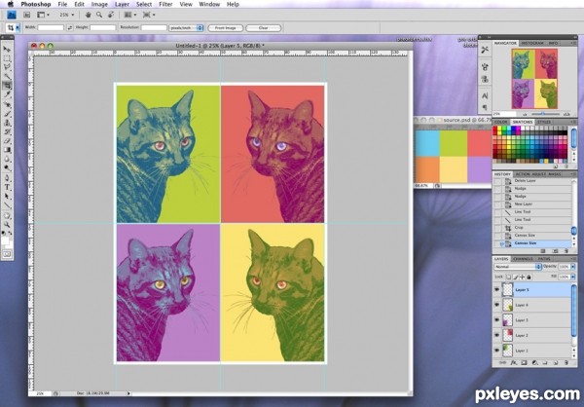Open the Character panel icon in the dock
Screen dimensions: 584x407
485,95
